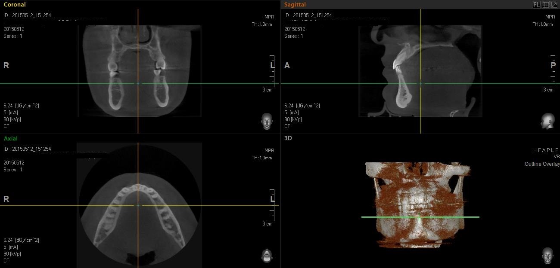The height and width of the screenshot is (268, 560).
Task: Click the 3D volume rendered skull model
Action: [418, 202]
